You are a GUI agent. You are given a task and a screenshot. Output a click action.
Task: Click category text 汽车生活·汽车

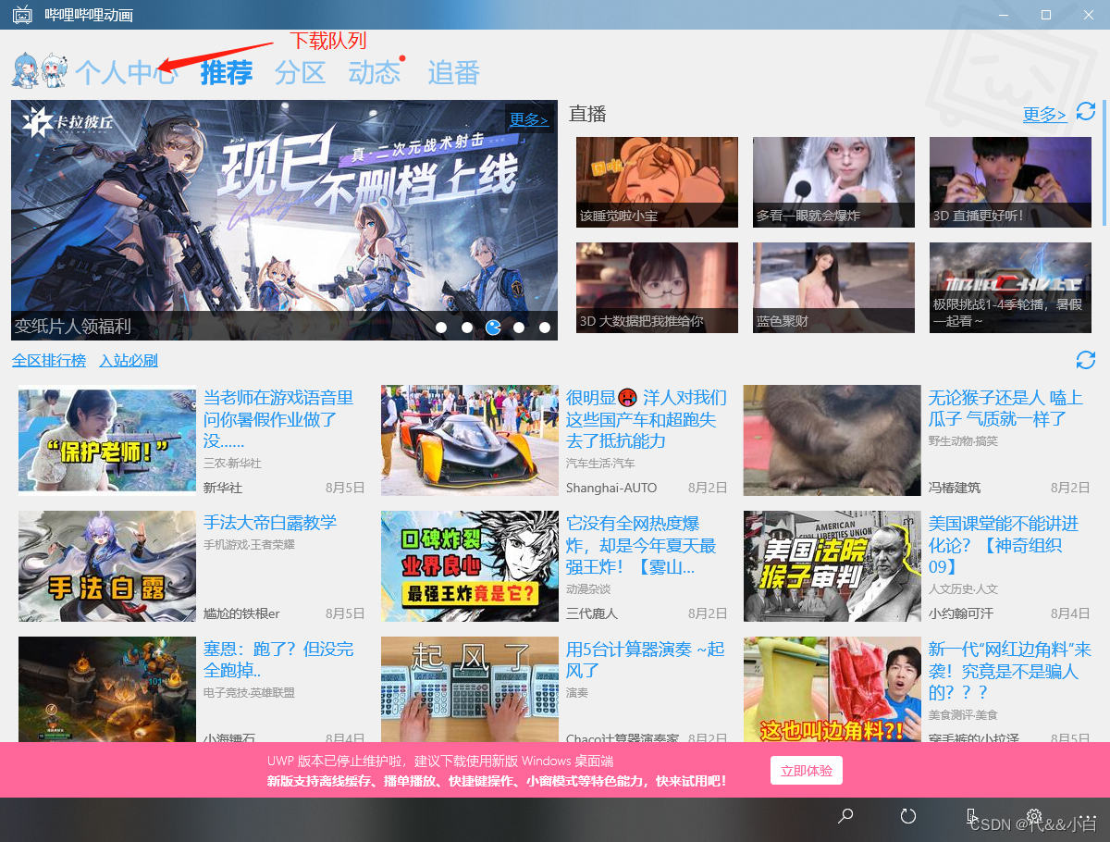coord(600,463)
